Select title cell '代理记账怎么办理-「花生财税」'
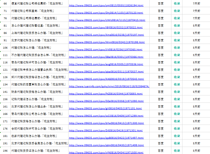Screen dimensions: 210x154 coord(40,48)
